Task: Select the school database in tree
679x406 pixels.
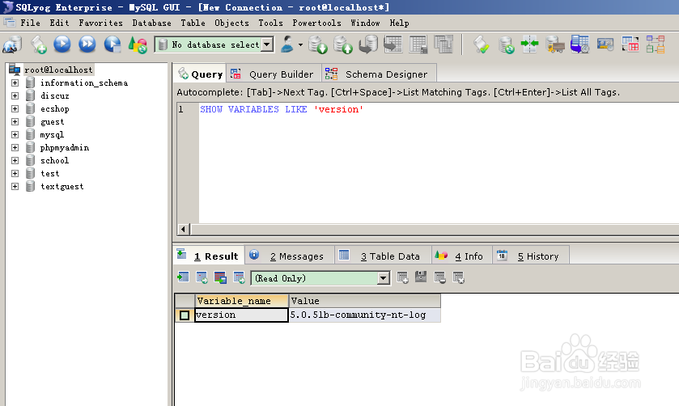Action: (x=54, y=161)
